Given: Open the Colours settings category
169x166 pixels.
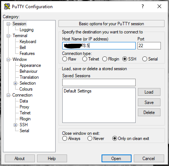Looking at the screenshot, I should pyautogui.click(x=26, y=89).
